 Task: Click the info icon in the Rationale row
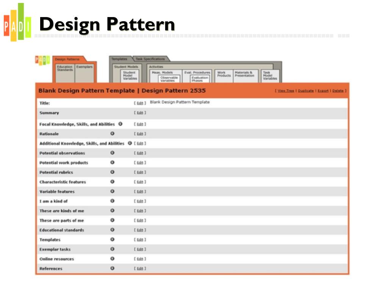pyautogui.click(x=112, y=133)
